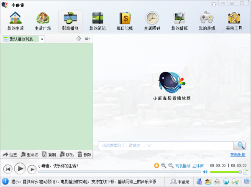
Task: Click the skin changer shirt icon
Action: click(214, 4)
